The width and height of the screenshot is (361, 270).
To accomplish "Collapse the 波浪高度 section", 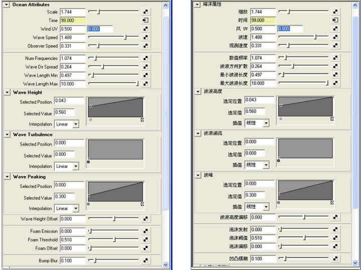I will (198, 91).
